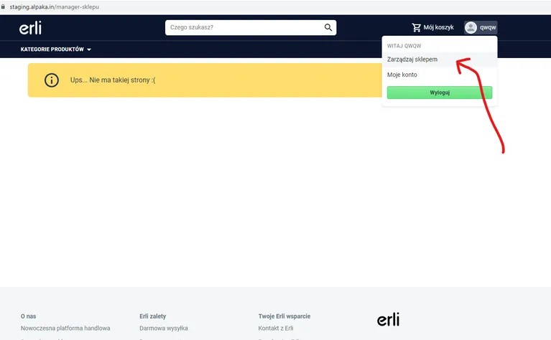Open the Kontakt z Erli footer link
Viewport: 551px width, 340px height.
pyautogui.click(x=276, y=328)
